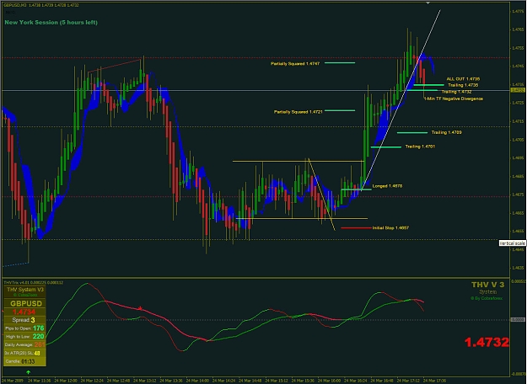
Task: Click the THV V 3 System title at right
Action: point(487,288)
